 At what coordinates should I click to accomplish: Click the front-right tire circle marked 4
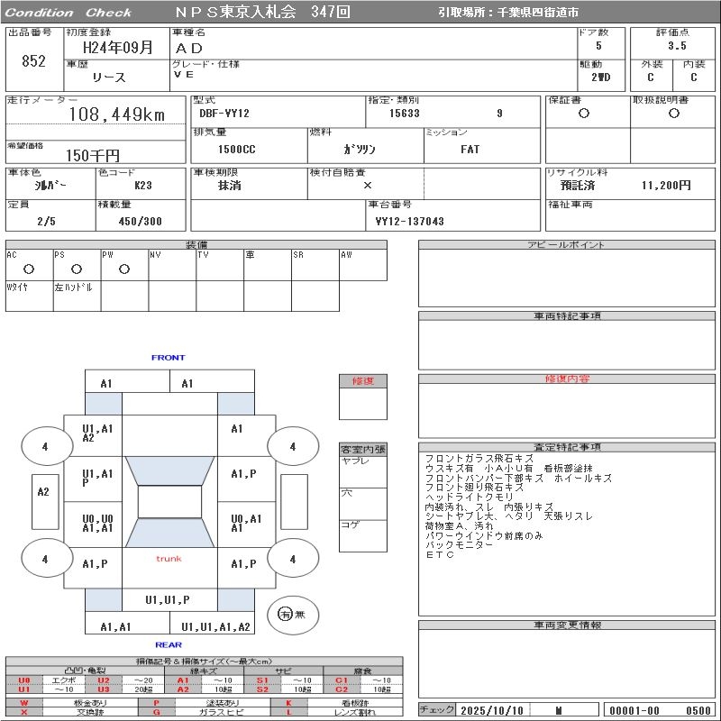click(x=292, y=446)
